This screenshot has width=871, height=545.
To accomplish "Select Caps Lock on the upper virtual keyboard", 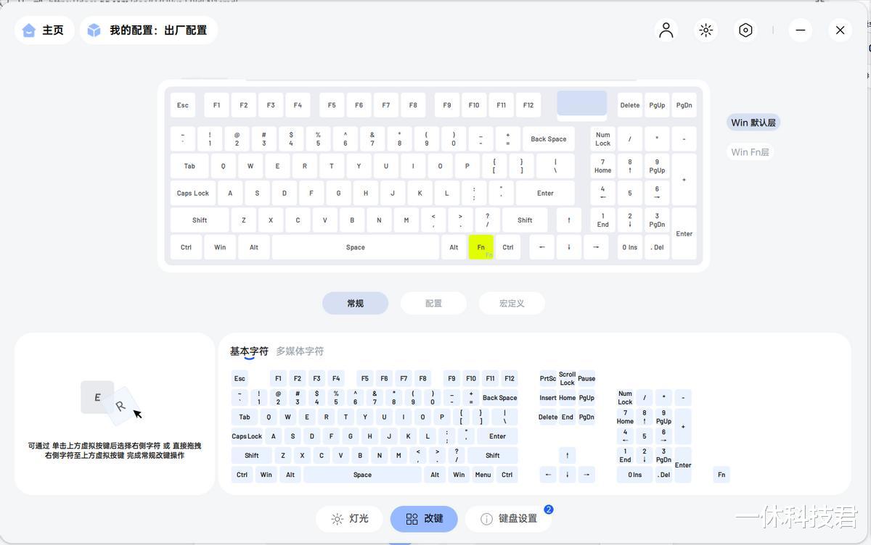I will point(192,193).
